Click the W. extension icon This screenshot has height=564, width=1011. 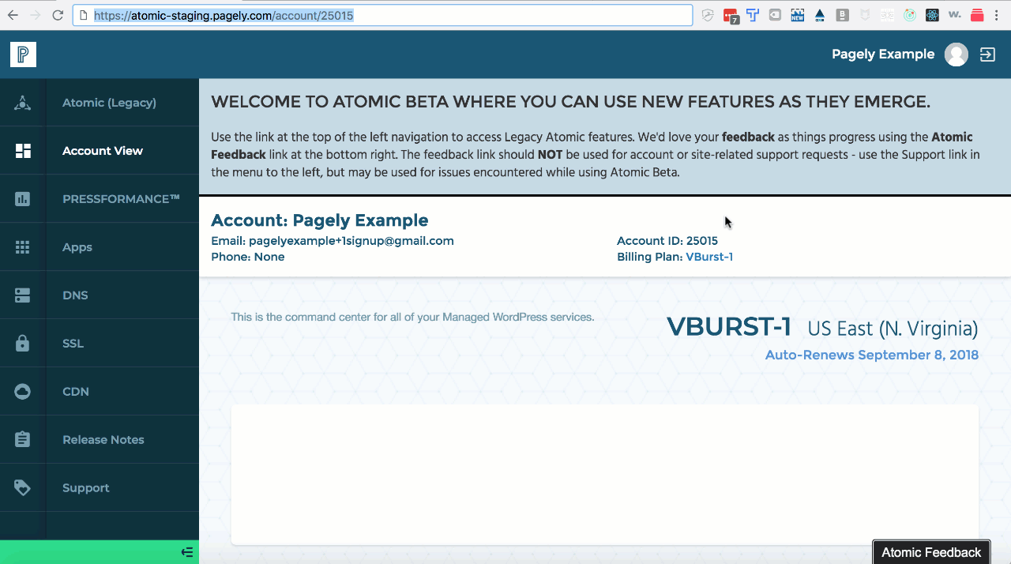[x=955, y=15]
